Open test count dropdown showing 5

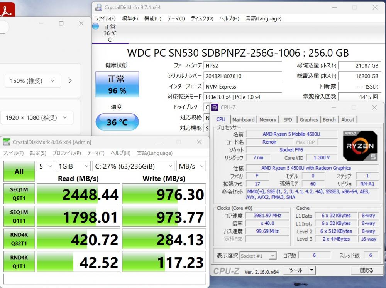coord(45,166)
